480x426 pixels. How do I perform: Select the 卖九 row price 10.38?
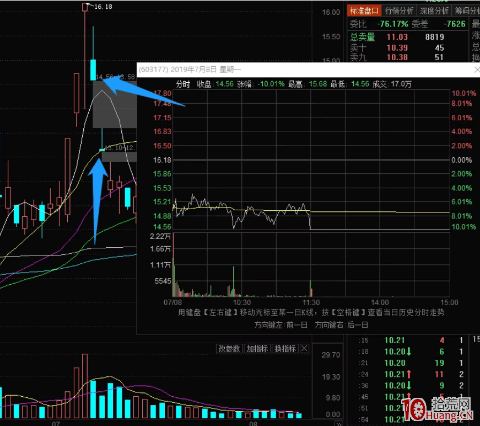click(397, 57)
